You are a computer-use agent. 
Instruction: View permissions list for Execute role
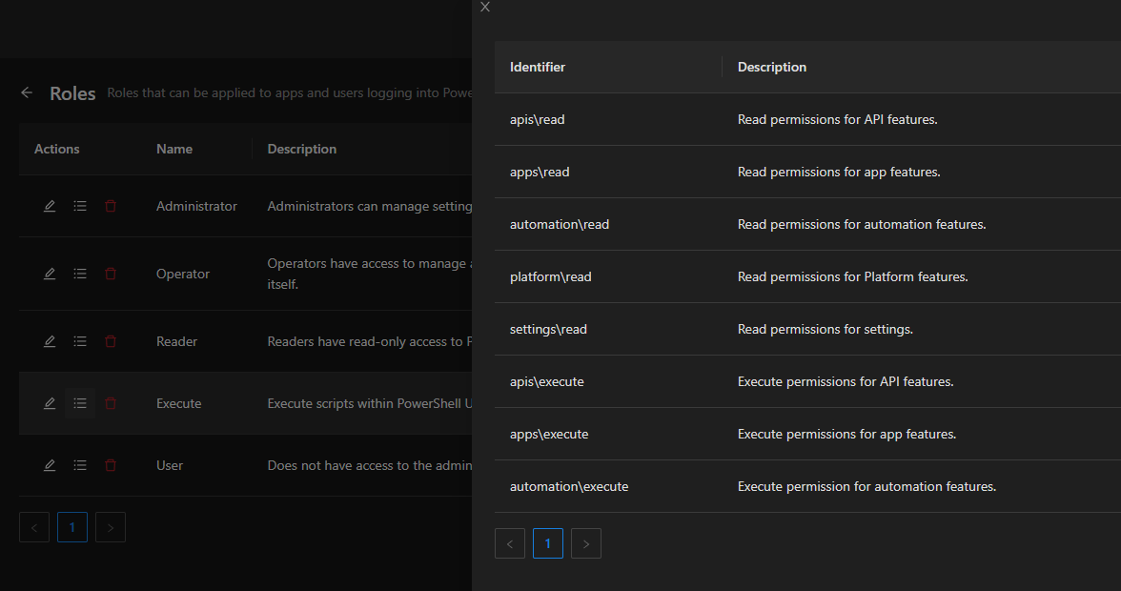pos(80,403)
